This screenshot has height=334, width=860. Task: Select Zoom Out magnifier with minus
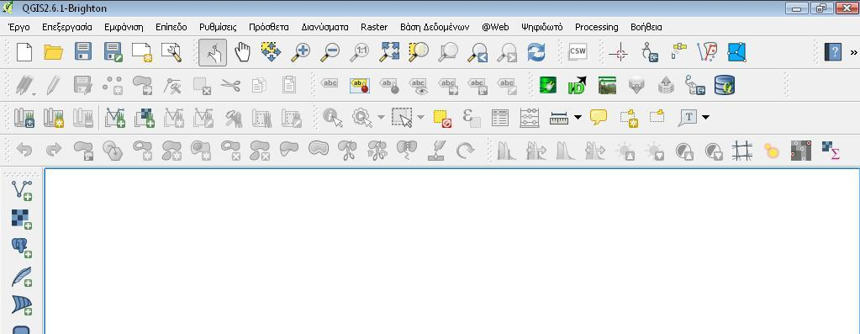tap(330, 52)
